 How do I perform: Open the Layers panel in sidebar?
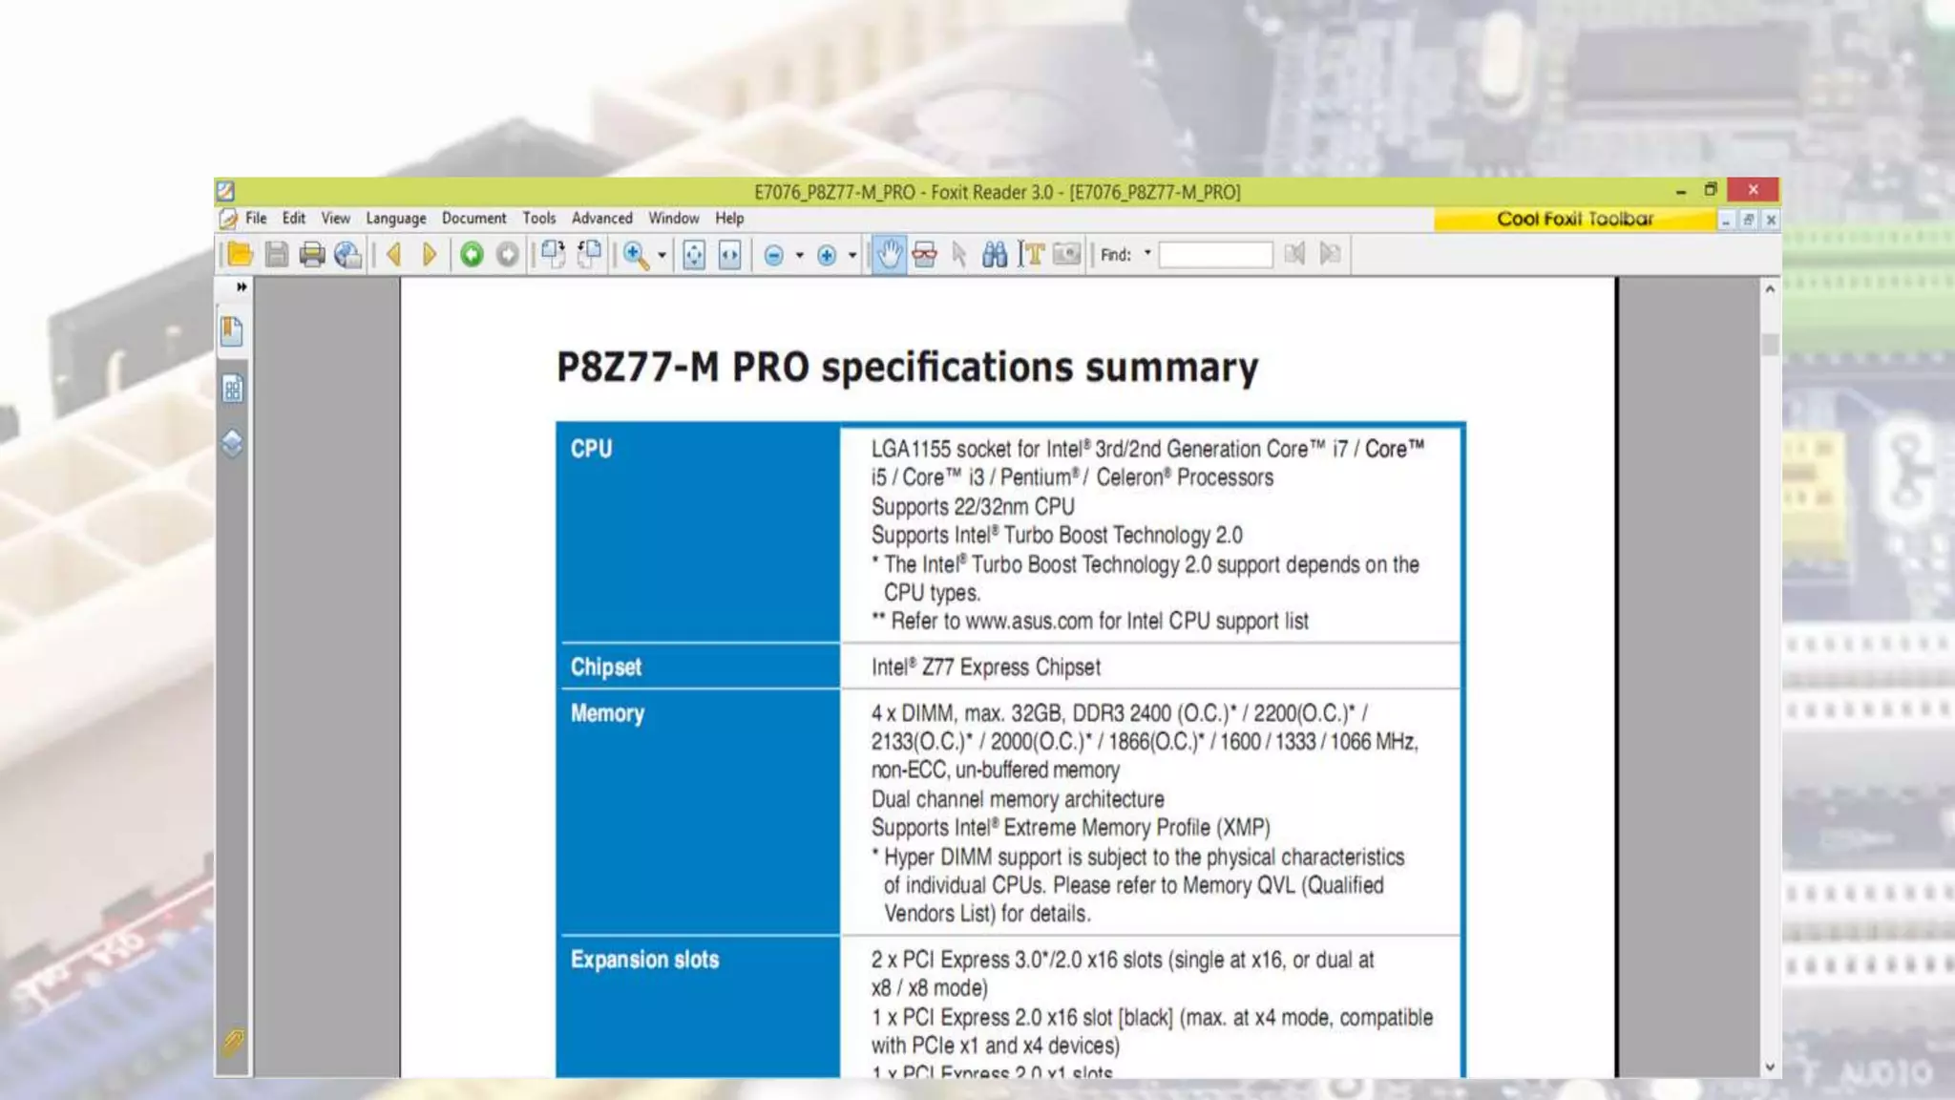point(232,444)
